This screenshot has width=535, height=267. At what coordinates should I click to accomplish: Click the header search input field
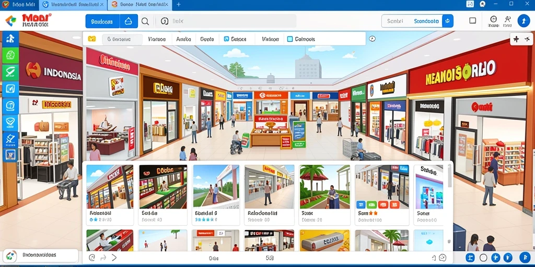tap(226, 21)
